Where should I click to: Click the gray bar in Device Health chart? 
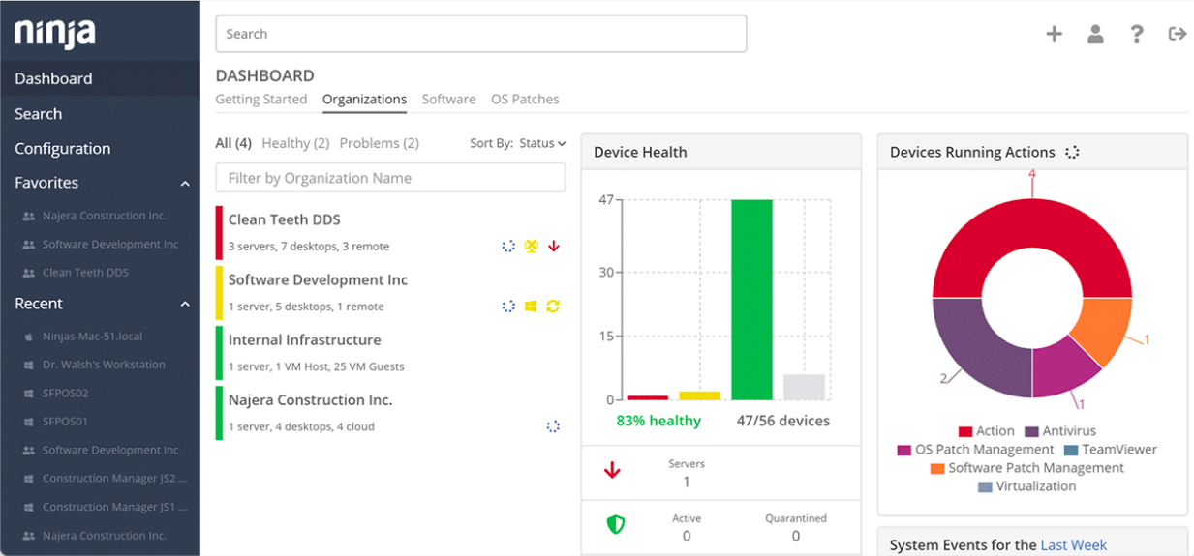tap(804, 387)
